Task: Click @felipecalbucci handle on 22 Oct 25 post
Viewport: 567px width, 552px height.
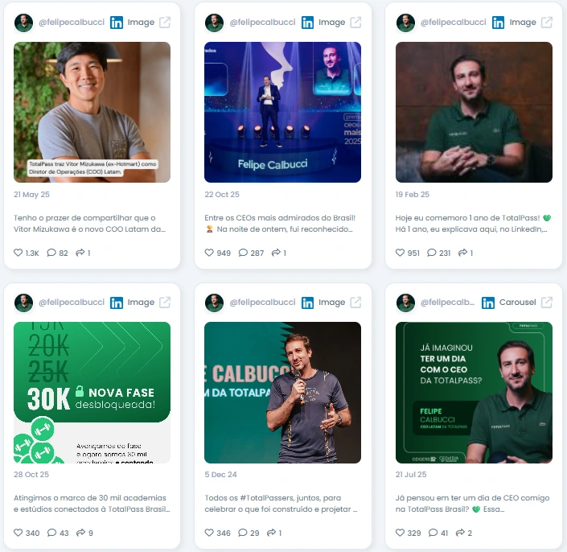Action: pyautogui.click(x=262, y=23)
